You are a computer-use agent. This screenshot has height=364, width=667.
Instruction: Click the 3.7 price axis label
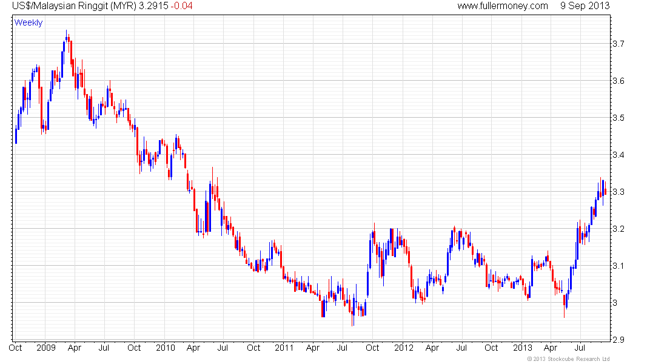[618, 44]
